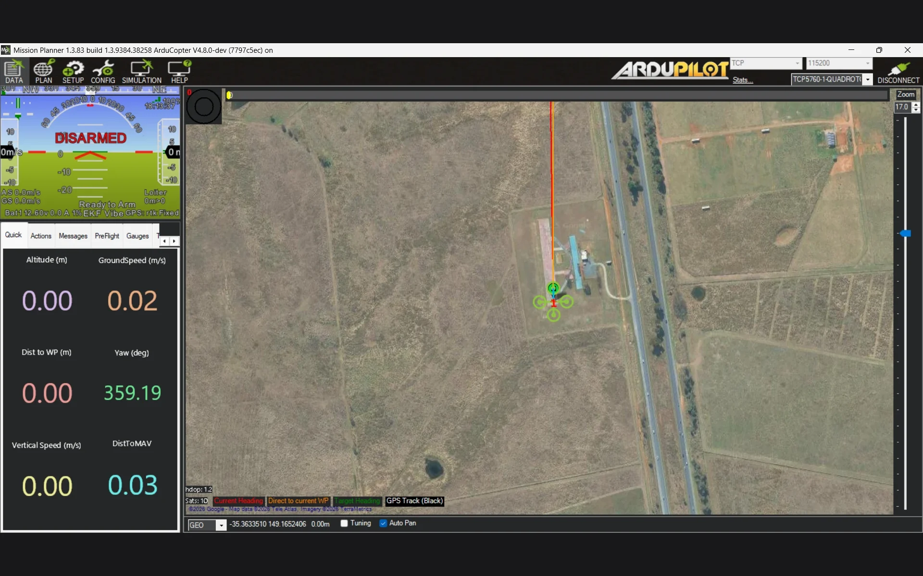Viewport: 923px width, 576px height.
Task: Click the DISCONNECT plug icon
Action: pyautogui.click(x=898, y=72)
